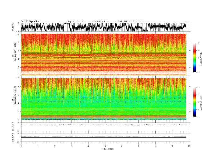This screenshot has width=213, height=164.
Task: Click the "-3" value on ch.1 color bar
Action: click(198, 43)
